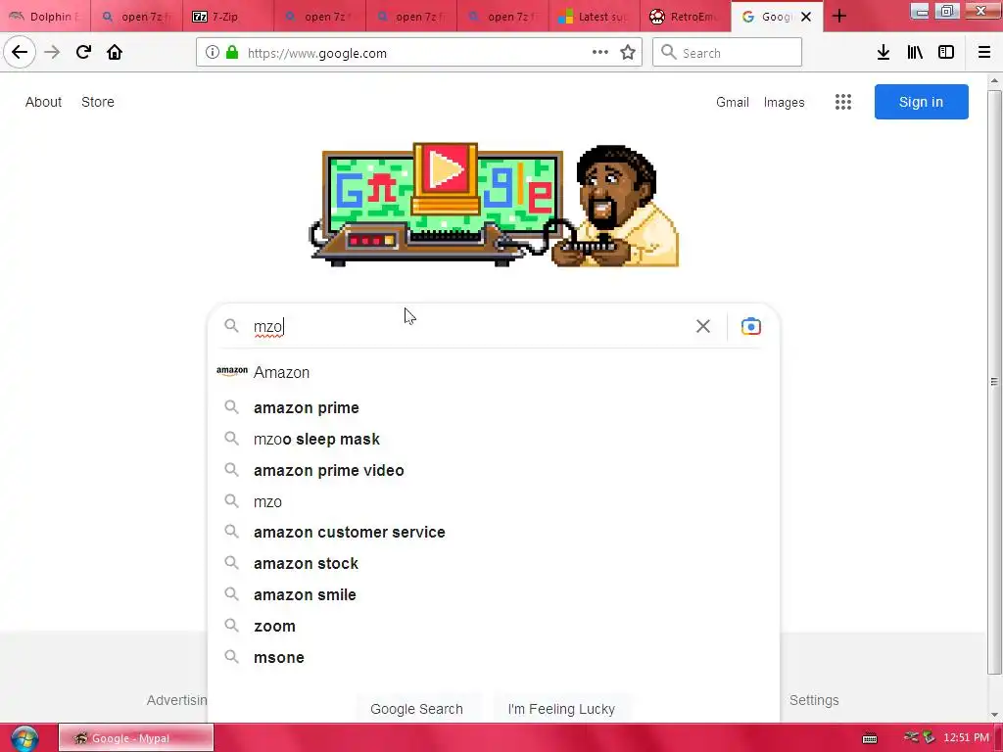Select the plain mzo suggestion
1003x752 pixels.
[x=494, y=501]
